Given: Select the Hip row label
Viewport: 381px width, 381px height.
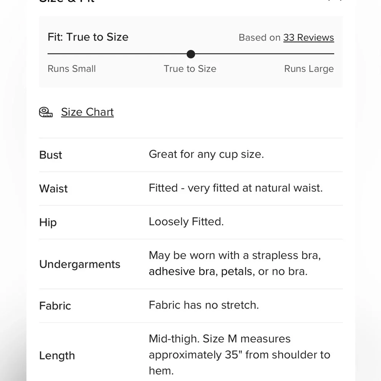Looking at the screenshot, I should pyautogui.click(x=48, y=223).
